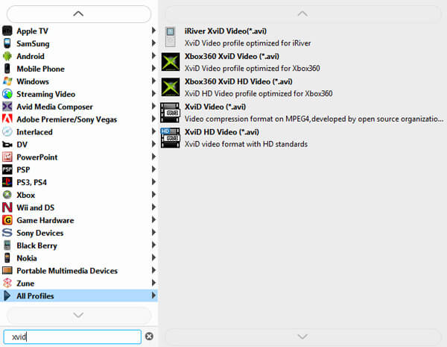This screenshot has height=347, width=447.
Task: Select iRiver XviD Video(*.avi) profile title
Action: (x=226, y=31)
